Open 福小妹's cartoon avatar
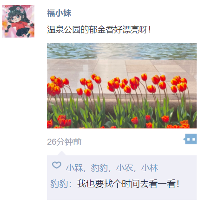Screen dimensions: 205x211 pyautogui.click(x=18, y=21)
